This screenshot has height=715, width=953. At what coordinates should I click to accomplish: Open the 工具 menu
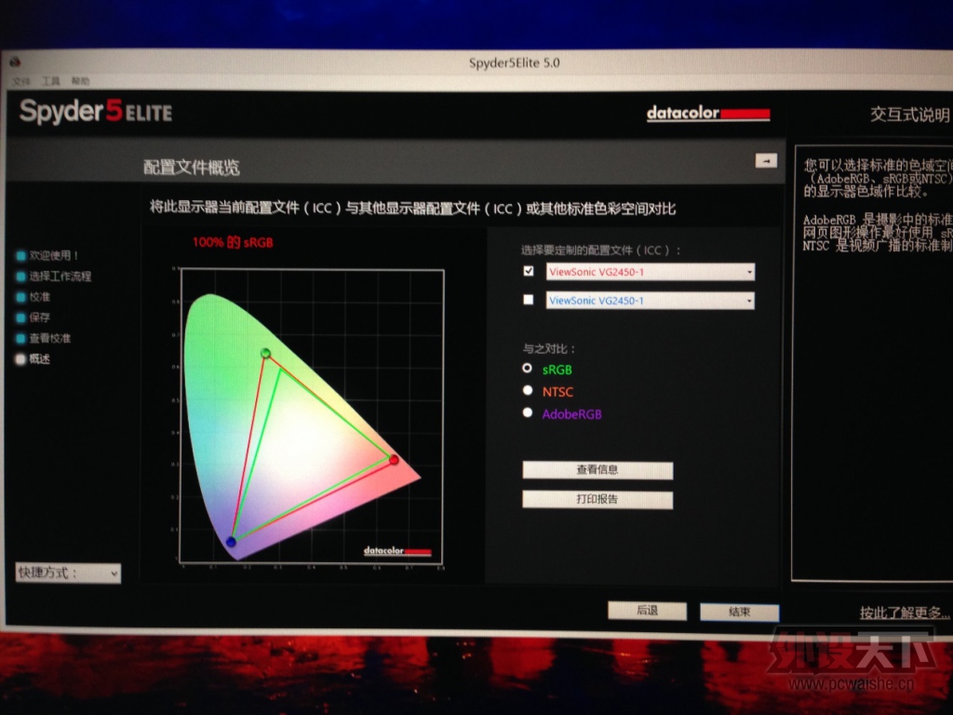coord(50,81)
